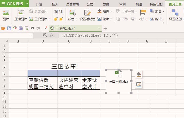
Task: Switch to the 插入 tab
Action: [55, 4]
